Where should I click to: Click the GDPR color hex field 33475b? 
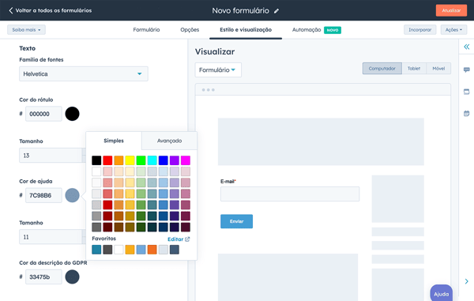coord(43,277)
